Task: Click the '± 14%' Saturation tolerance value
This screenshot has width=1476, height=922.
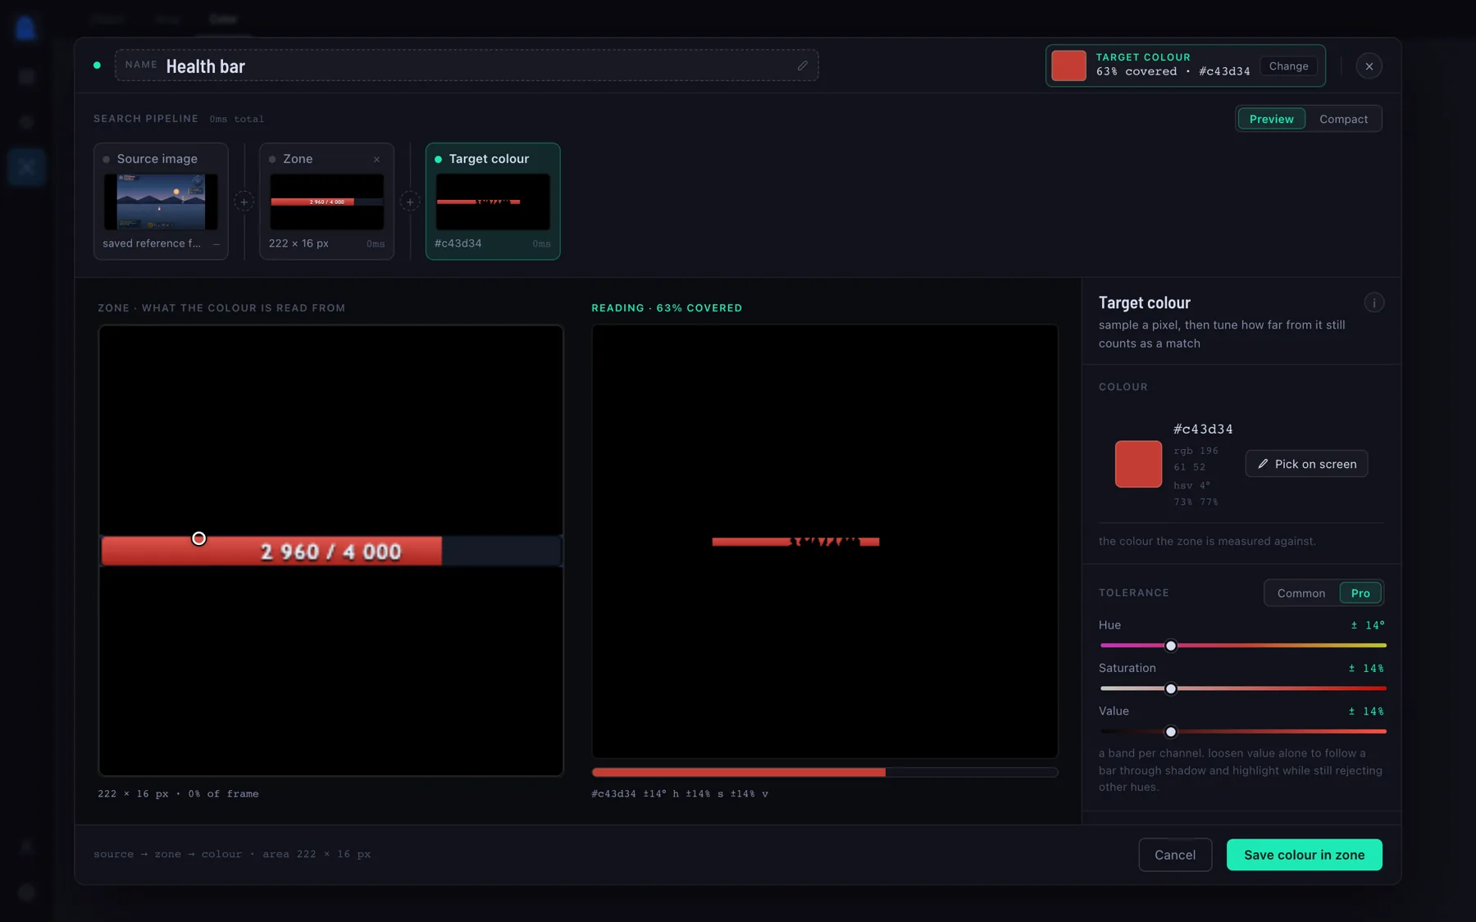Action: (x=1366, y=669)
